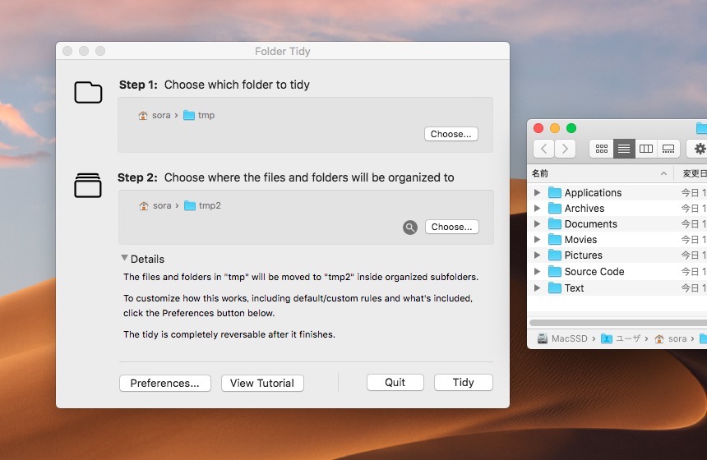Expand the Text folder in Finder

(x=537, y=287)
